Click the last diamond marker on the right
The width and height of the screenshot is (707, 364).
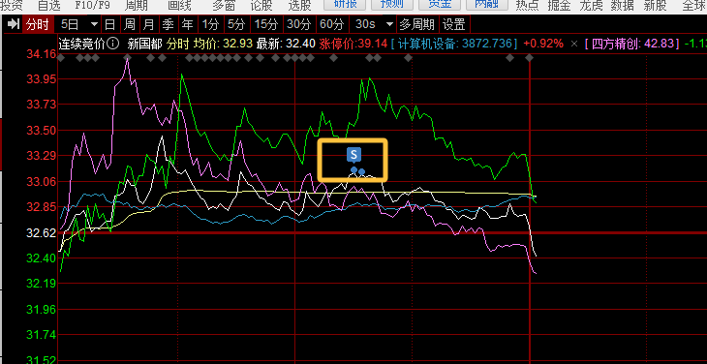pos(530,58)
